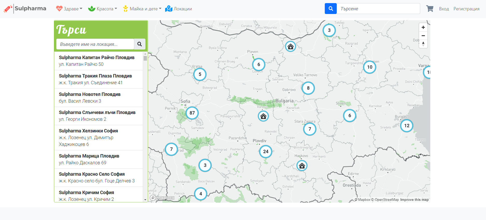
Task: Open the Varna cluster at map edge
Action: click(x=427, y=72)
